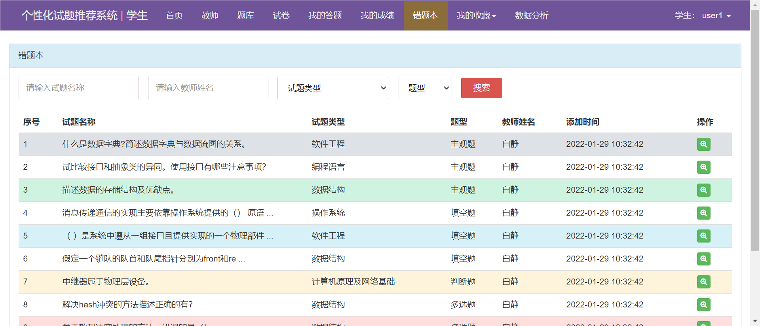
Task: Open the 试题类型 dropdown filter
Action: 333,88
